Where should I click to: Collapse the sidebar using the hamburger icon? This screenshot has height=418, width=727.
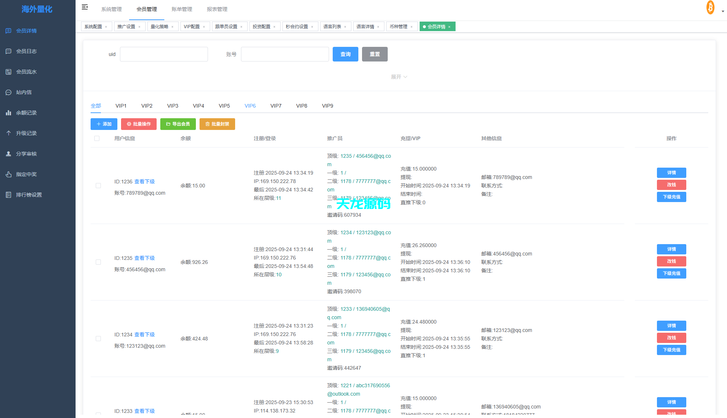coord(85,7)
